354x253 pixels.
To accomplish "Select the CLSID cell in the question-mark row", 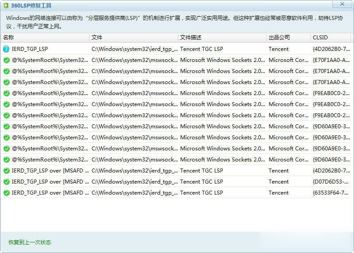I will [331, 49].
